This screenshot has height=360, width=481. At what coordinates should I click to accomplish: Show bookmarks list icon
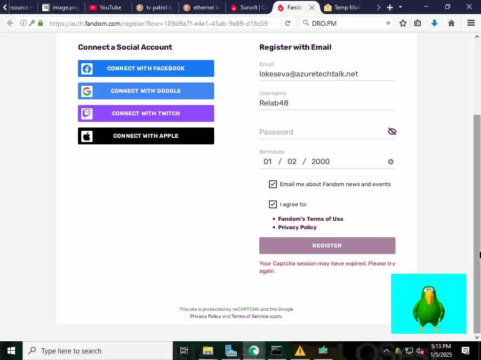point(418,23)
